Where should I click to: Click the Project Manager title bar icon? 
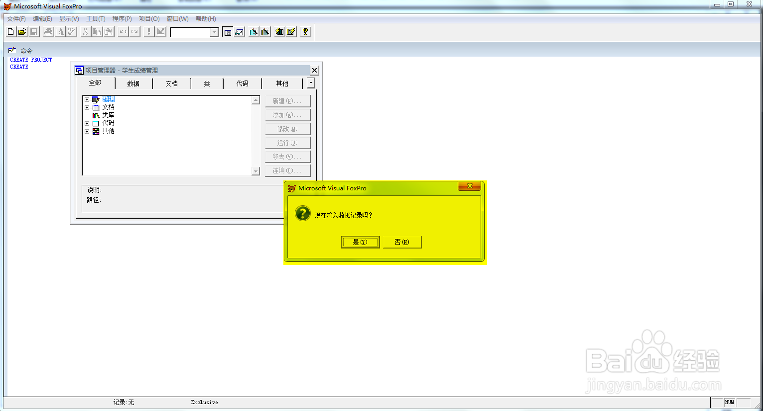point(79,70)
